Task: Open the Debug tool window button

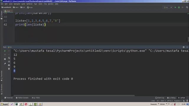Action: 171,98
